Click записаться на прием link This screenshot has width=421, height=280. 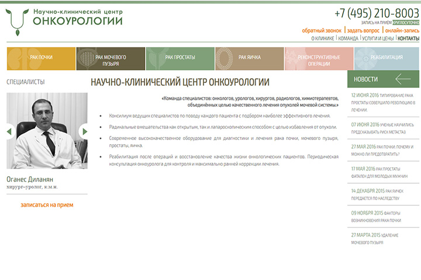point(47,205)
